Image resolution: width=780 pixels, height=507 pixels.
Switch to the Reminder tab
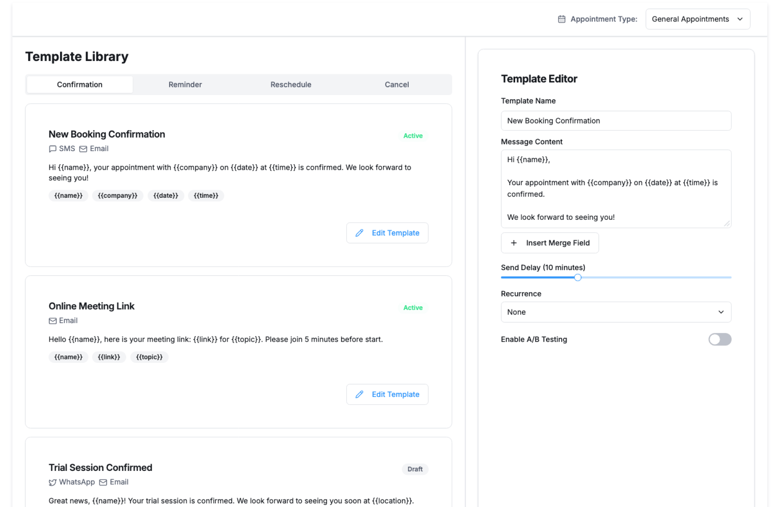pyautogui.click(x=185, y=84)
